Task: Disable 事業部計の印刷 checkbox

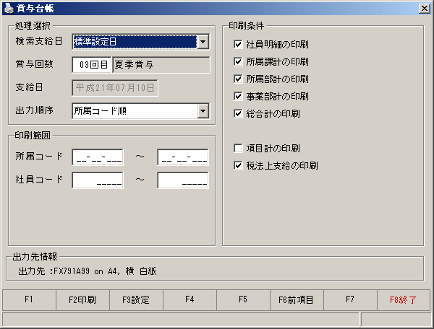Action: 238,97
